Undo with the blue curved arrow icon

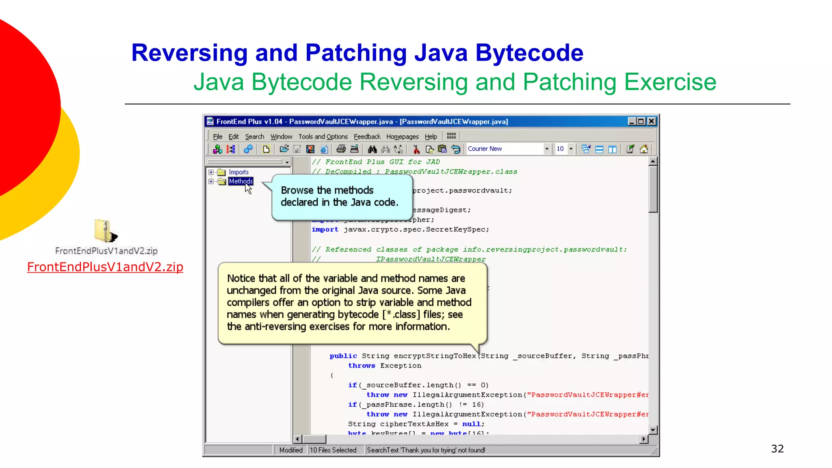[456, 149]
